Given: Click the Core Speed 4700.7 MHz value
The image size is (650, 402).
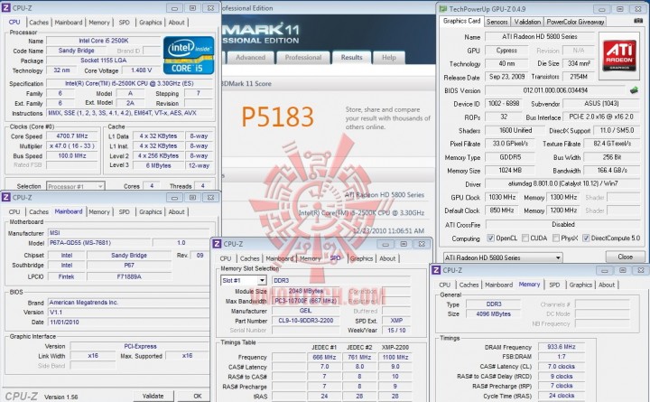Looking at the screenshot, I should click(x=72, y=136).
